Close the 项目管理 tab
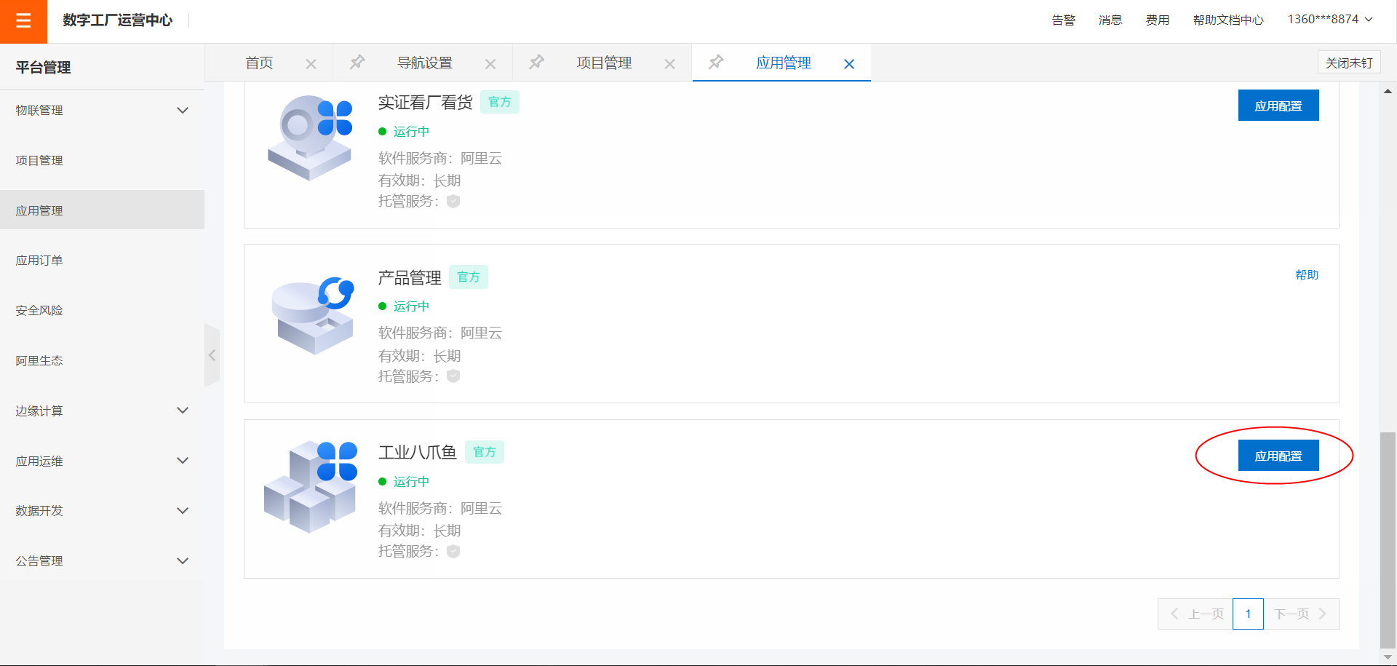The height and width of the screenshot is (666, 1397). click(669, 64)
